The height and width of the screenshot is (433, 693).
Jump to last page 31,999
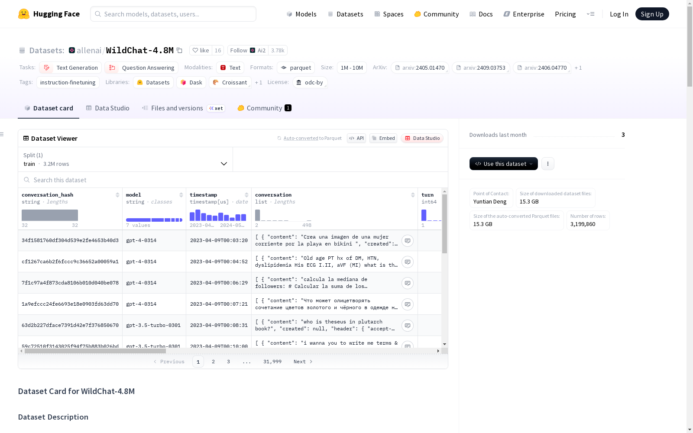[x=272, y=362]
